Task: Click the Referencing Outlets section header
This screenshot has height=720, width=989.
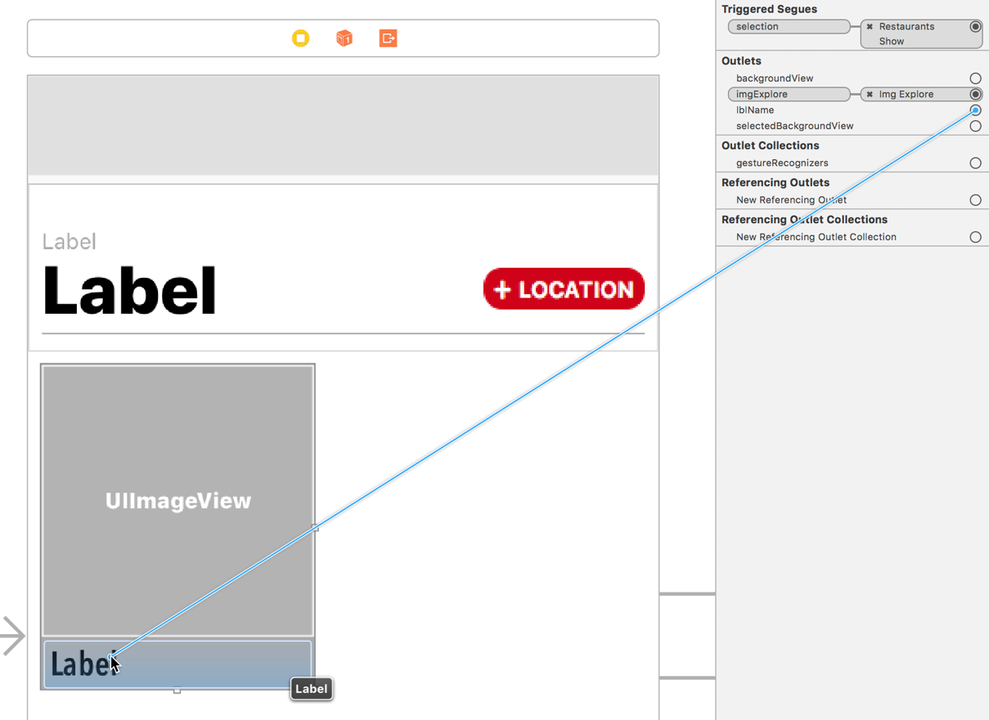Action: 775,182
